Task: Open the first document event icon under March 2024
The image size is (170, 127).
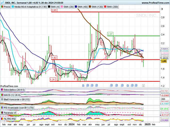Action: 83,86
